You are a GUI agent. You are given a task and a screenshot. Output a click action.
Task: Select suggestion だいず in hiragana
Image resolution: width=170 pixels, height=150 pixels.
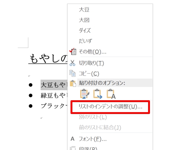(x=85, y=41)
